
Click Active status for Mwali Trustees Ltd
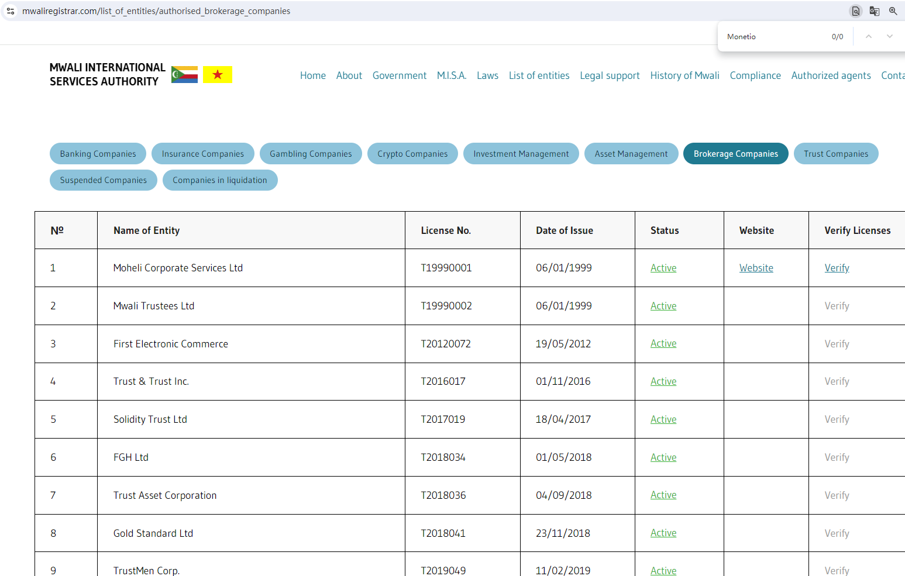[x=663, y=306]
